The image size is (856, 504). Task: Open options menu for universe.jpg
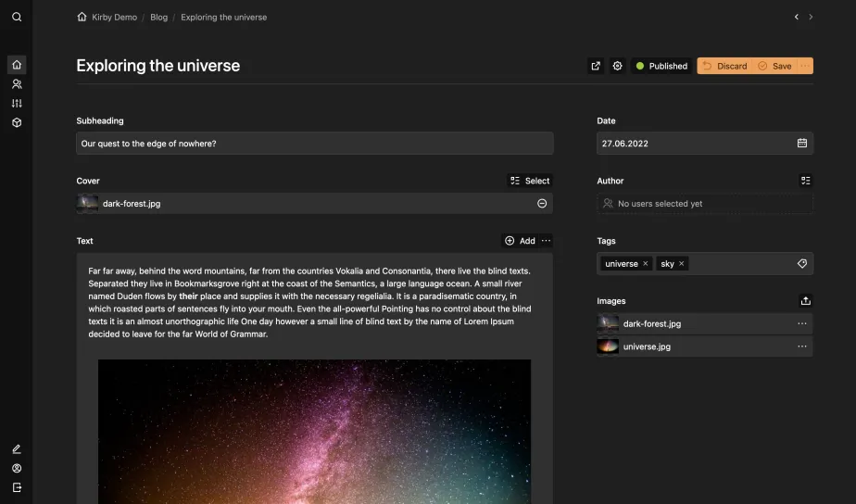(802, 346)
